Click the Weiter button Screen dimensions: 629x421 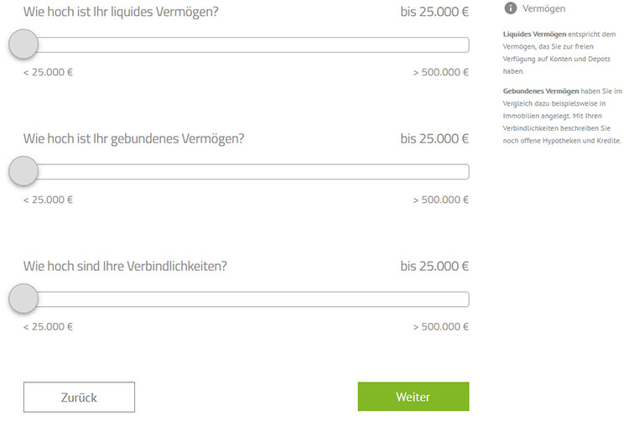pyautogui.click(x=413, y=397)
